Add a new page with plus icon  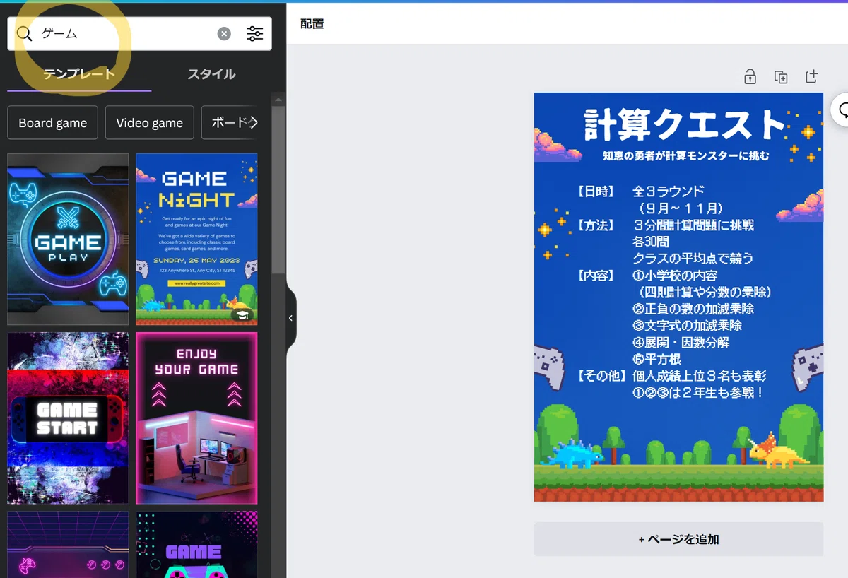812,76
